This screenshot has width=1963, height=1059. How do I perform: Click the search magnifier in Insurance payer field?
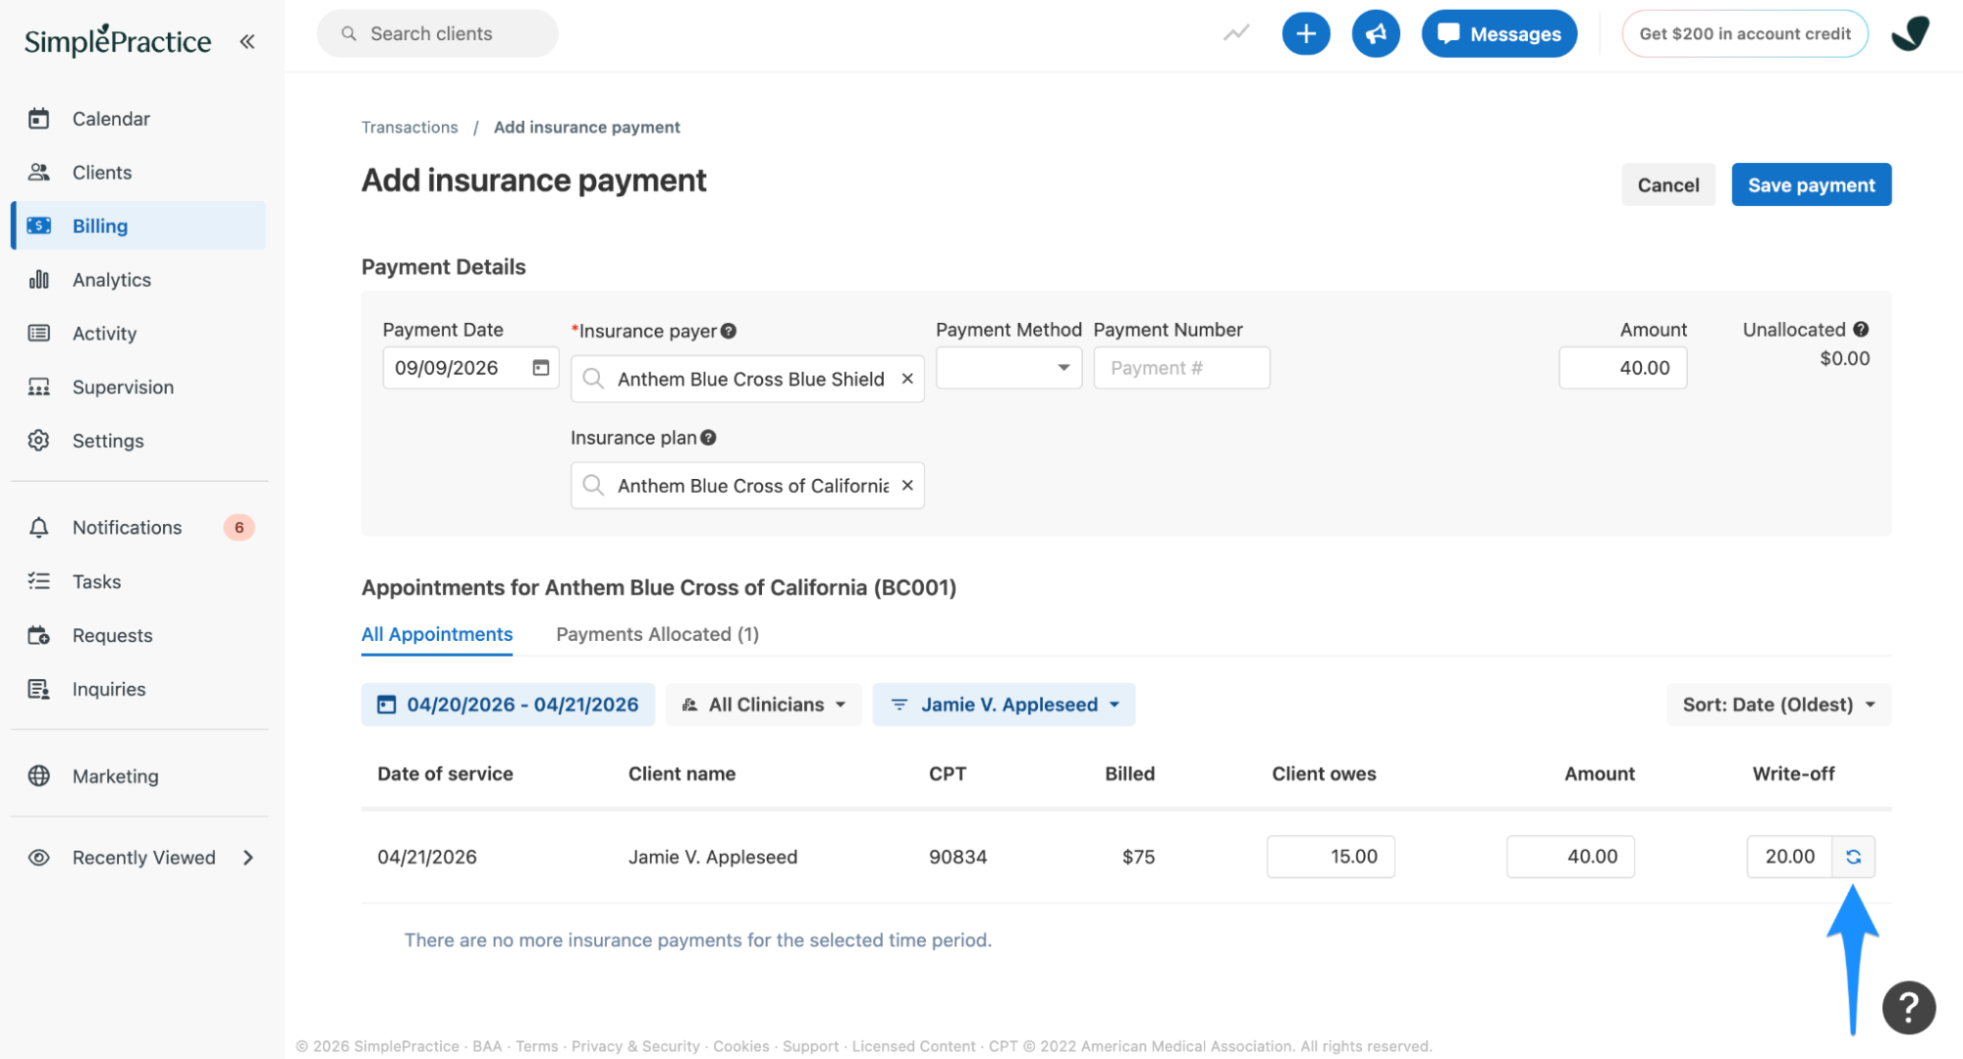pos(593,379)
